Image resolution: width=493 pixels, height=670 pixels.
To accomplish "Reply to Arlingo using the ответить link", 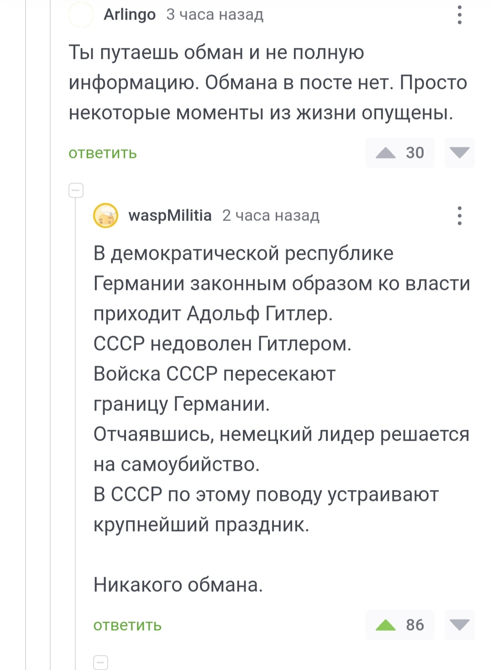I will coord(103,153).
